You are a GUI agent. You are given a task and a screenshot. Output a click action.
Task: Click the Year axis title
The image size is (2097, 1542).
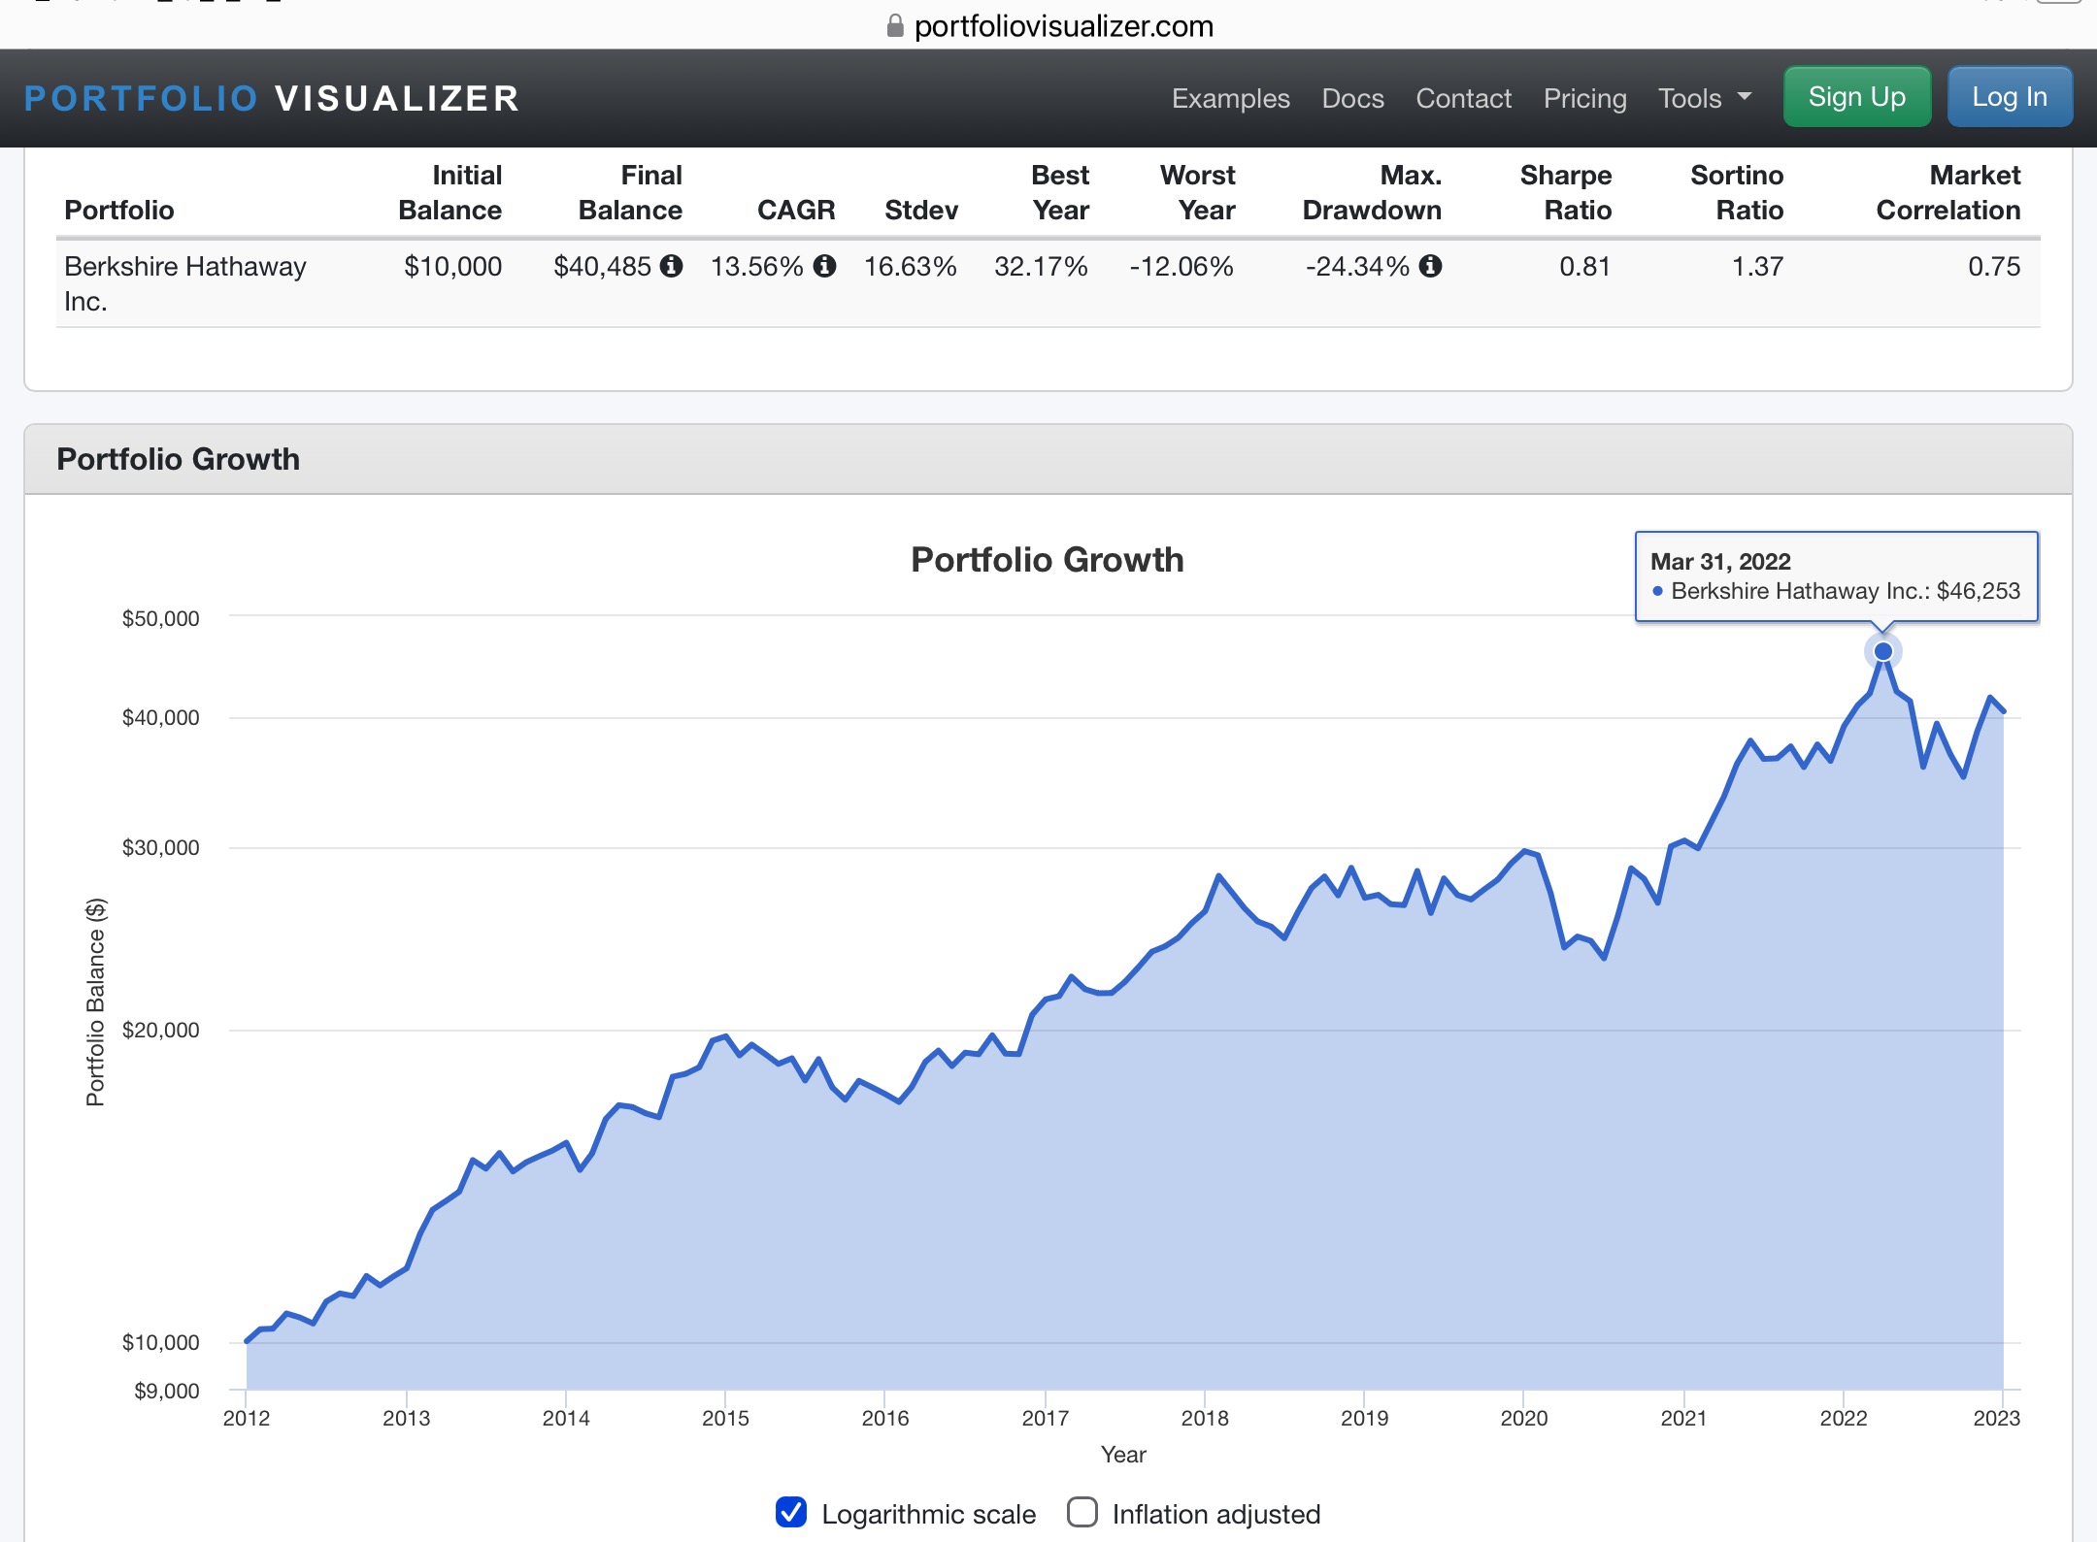(x=1123, y=1455)
